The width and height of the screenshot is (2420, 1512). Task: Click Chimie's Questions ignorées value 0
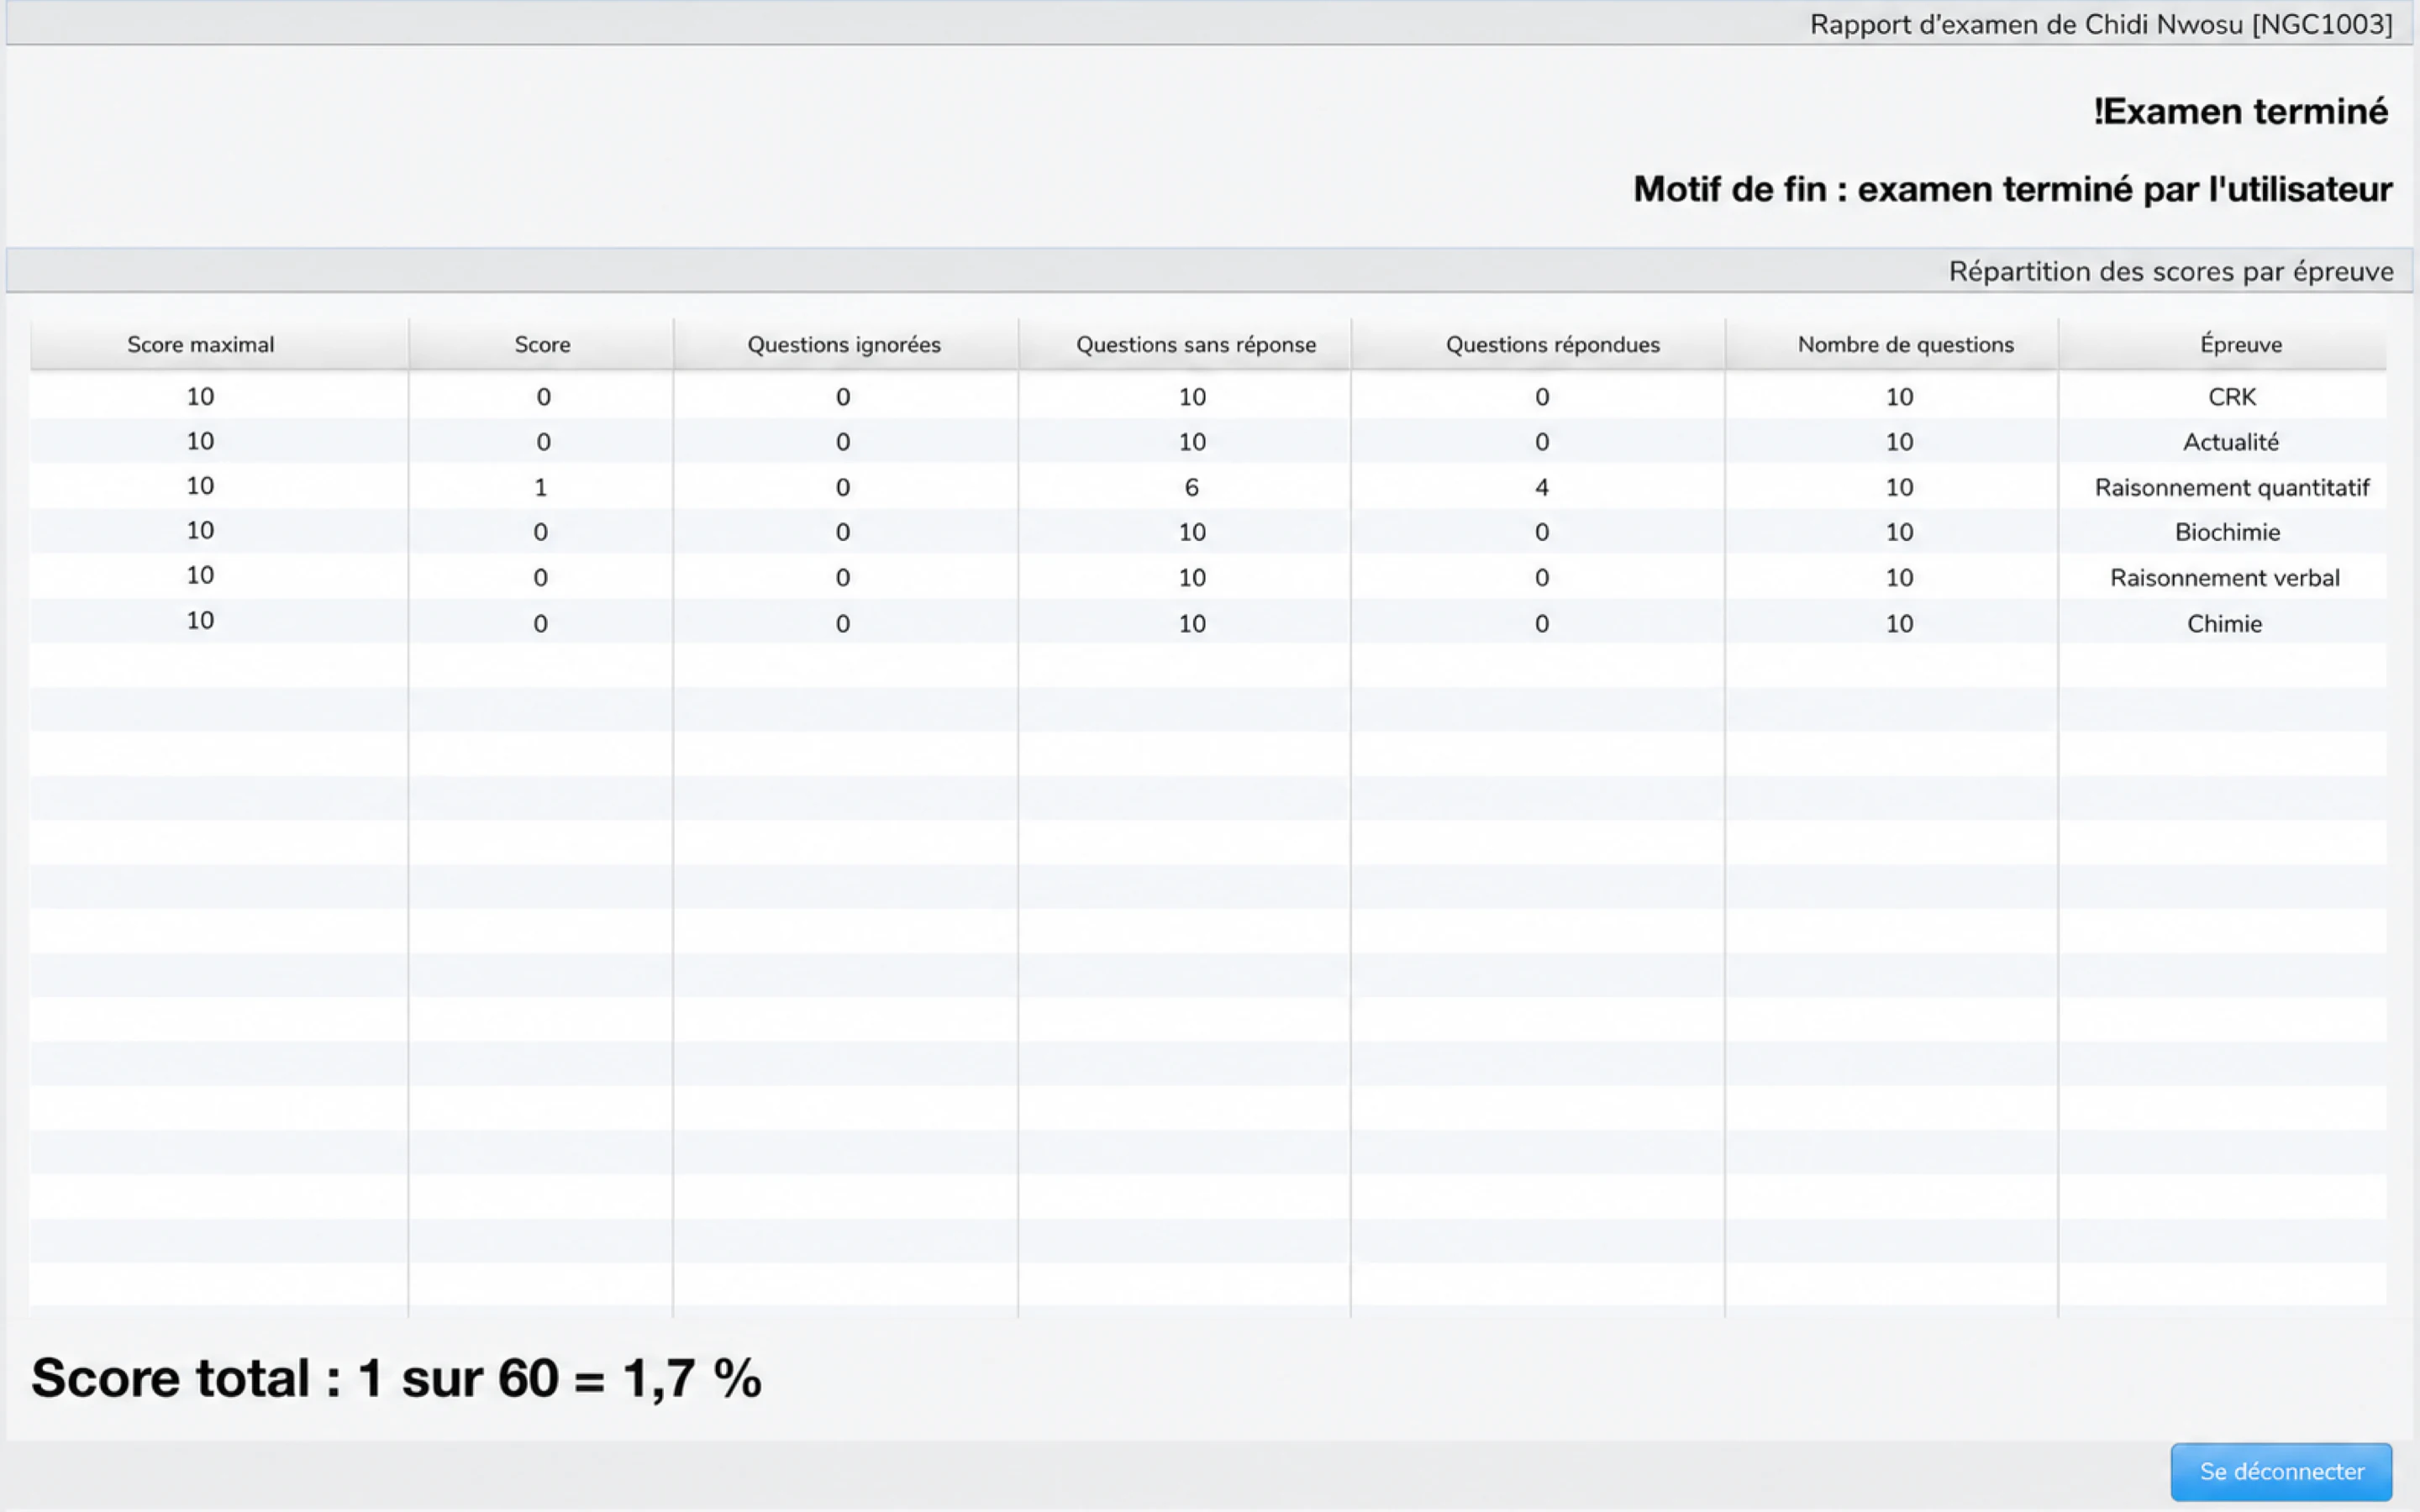[x=842, y=624]
